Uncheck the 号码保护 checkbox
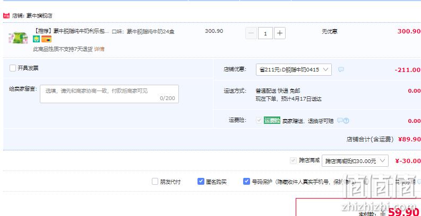Screen dimensions: 421x216 246,182
